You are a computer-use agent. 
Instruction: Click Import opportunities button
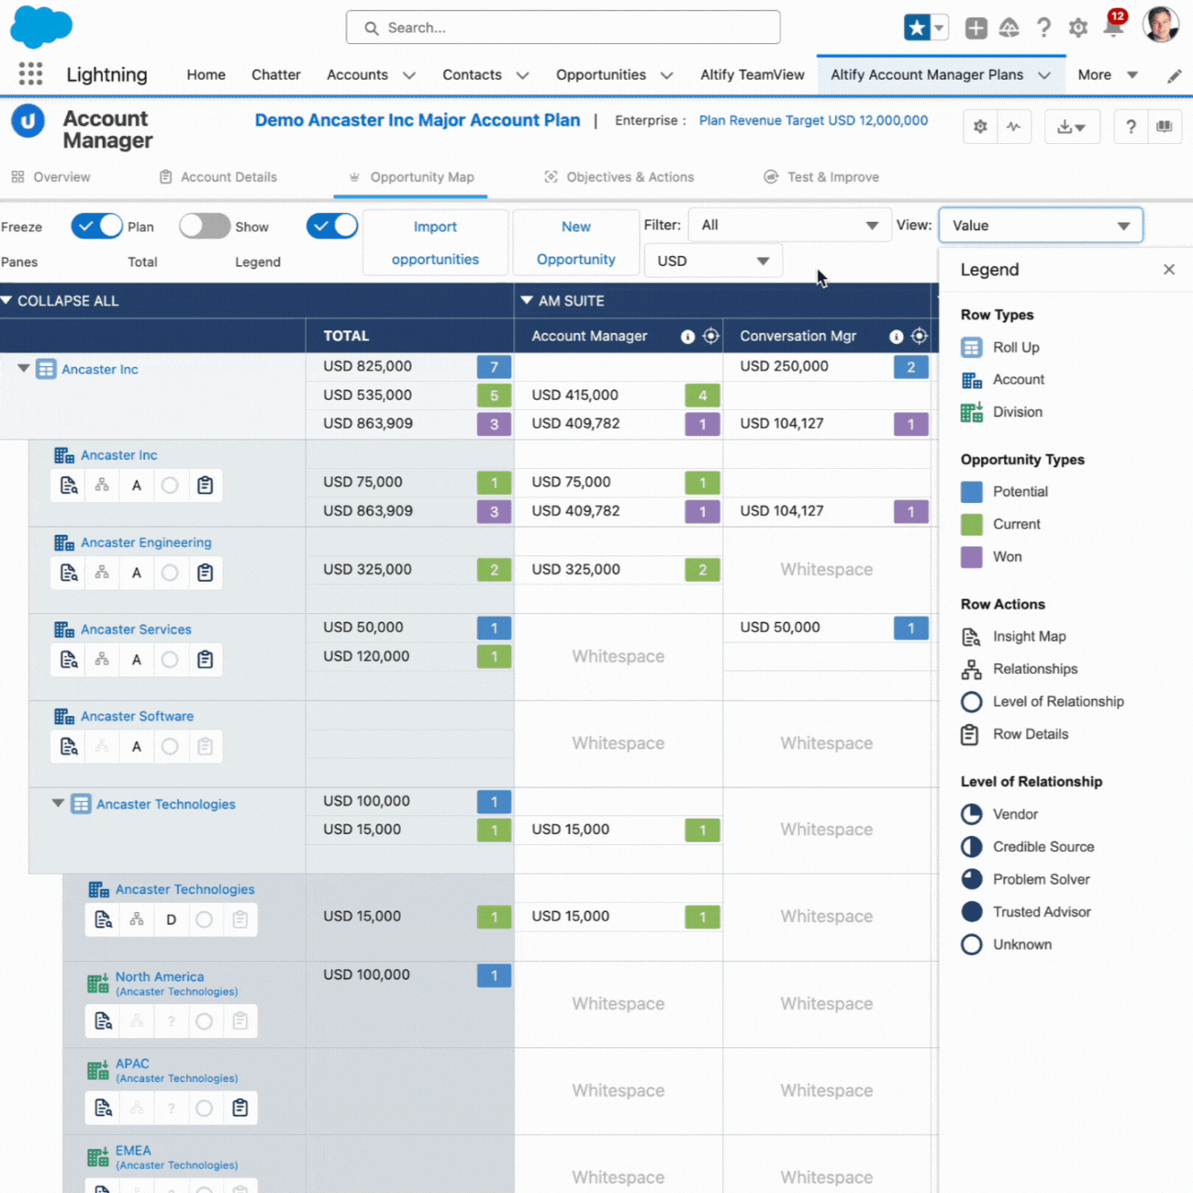(435, 242)
